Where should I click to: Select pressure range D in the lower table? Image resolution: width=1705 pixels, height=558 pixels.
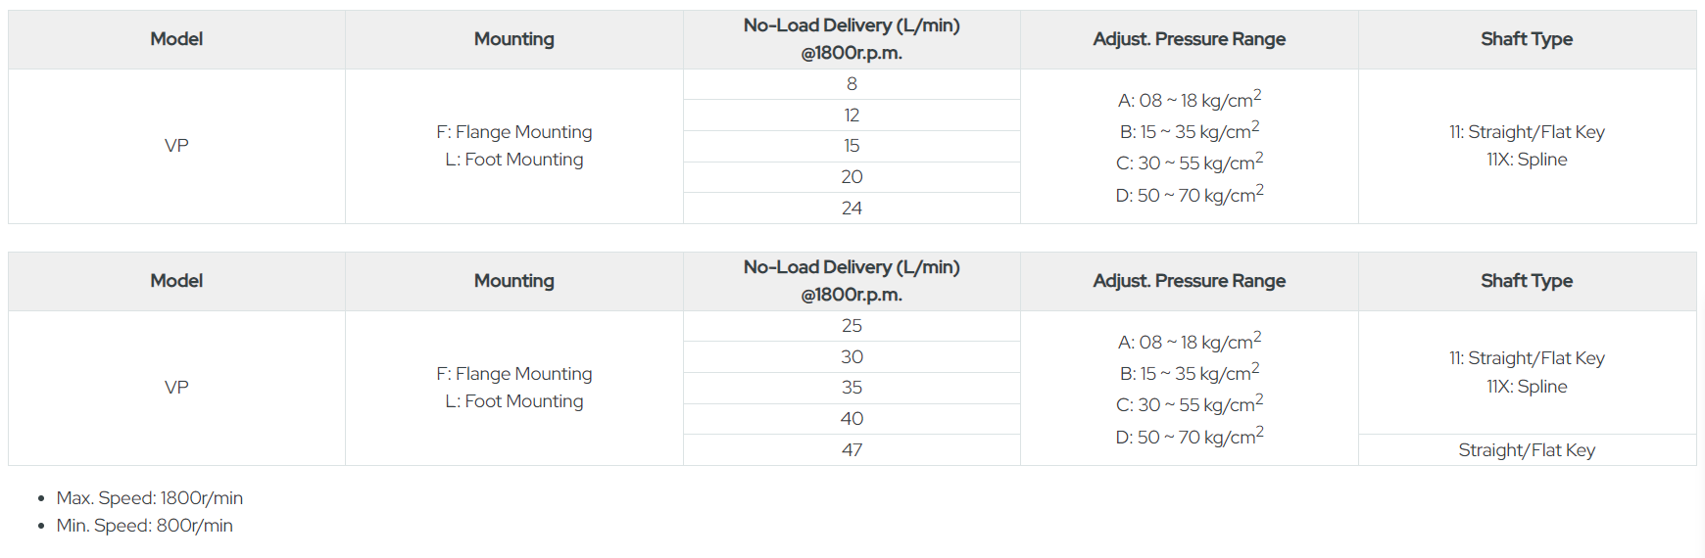tap(1189, 438)
